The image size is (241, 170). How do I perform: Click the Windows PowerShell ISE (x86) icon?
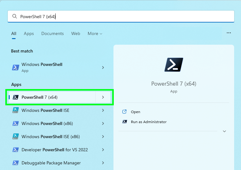pyautogui.click(x=16, y=137)
